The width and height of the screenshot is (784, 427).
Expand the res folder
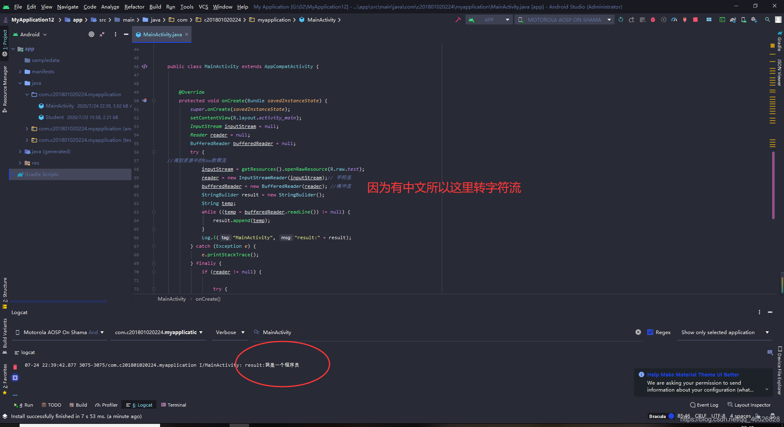[20, 163]
